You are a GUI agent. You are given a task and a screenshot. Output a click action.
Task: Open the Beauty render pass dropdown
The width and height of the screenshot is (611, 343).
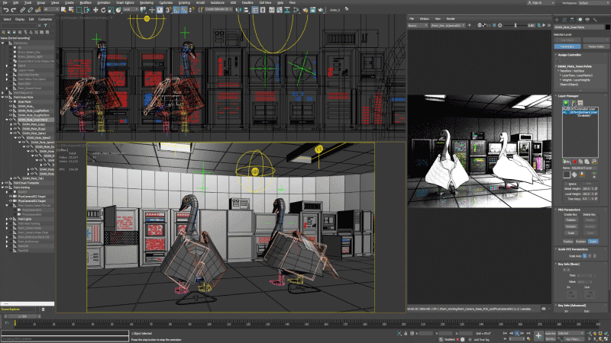419,24
